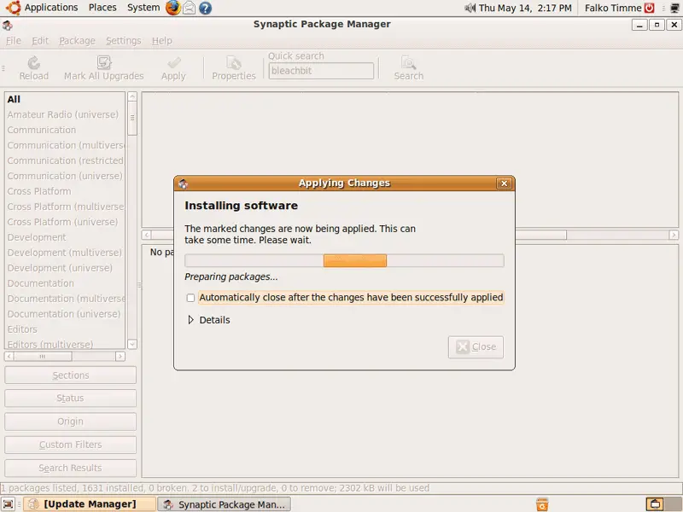The width and height of the screenshot is (683, 512).
Task: Select the Cross Platform section
Action: point(65,191)
